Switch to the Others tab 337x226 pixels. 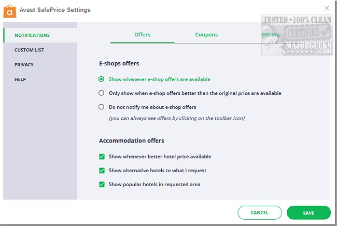click(x=270, y=35)
